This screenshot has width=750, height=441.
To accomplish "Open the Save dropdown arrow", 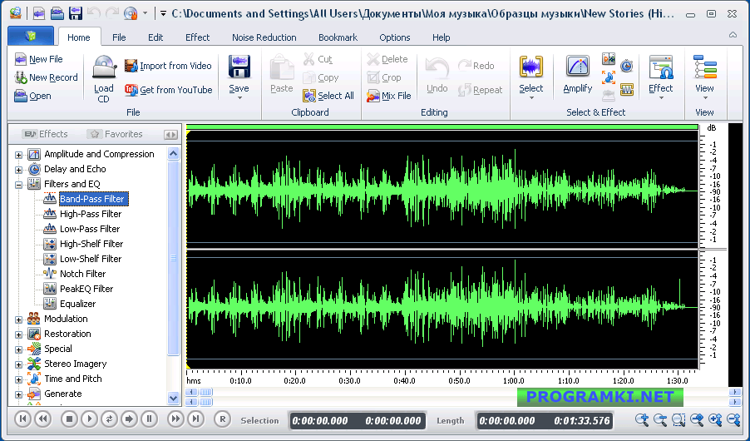I will pyautogui.click(x=239, y=98).
